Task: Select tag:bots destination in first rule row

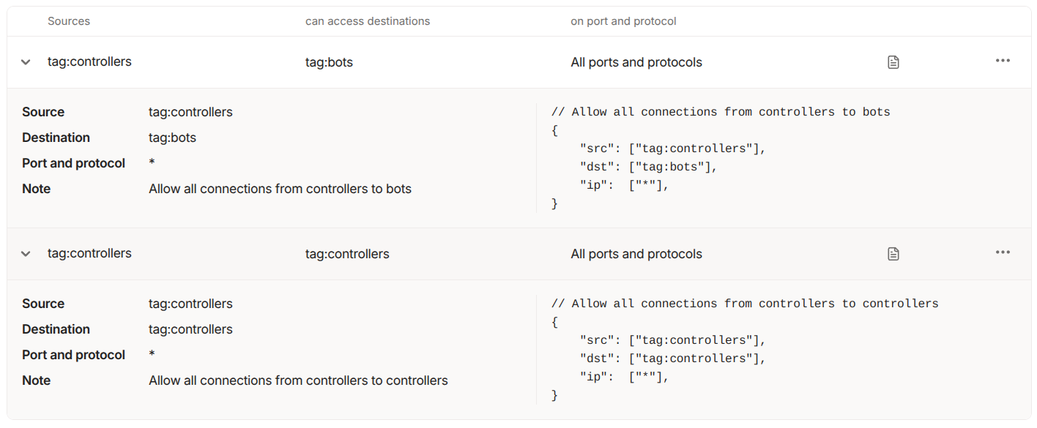Action: [x=329, y=62]
